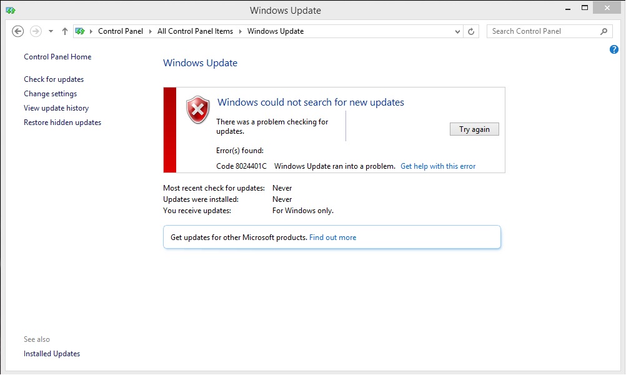Viewport: 626px width, 375px height.
Task: Go up one level with the Up arrow
Action: point(65,31)
